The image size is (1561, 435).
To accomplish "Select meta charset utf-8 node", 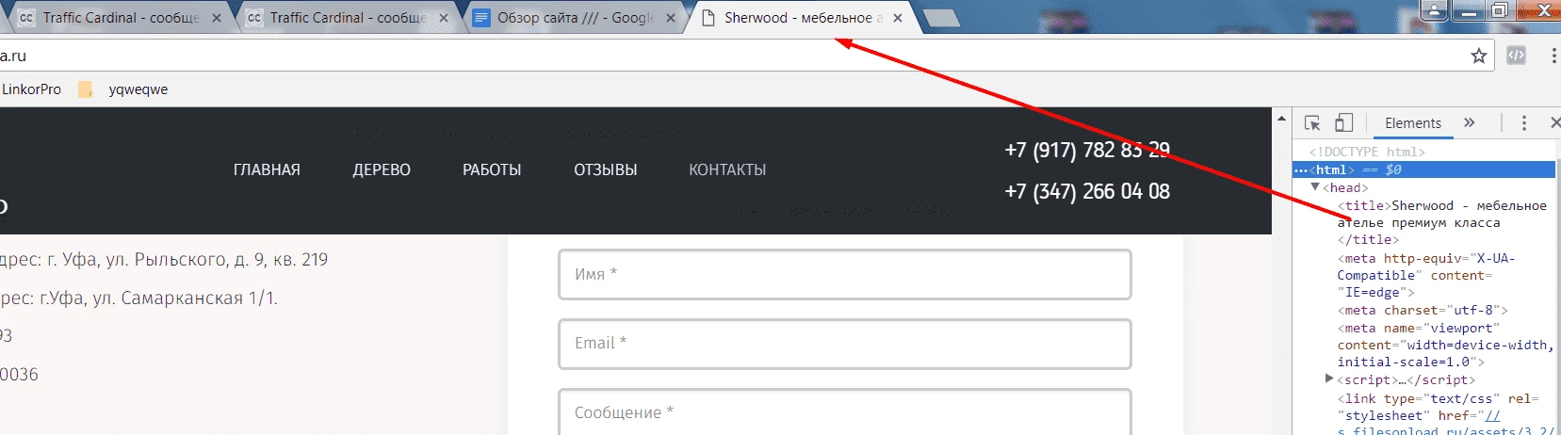I will 1423,310.
